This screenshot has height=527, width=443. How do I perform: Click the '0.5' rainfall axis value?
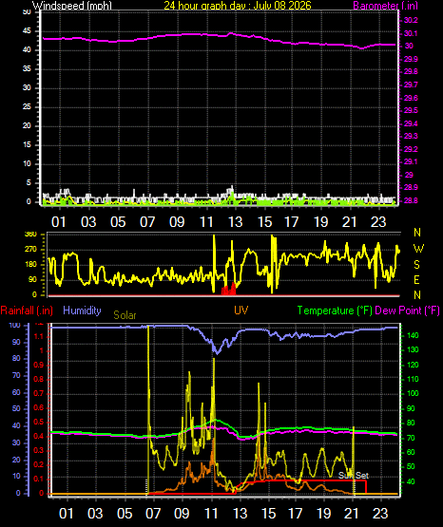[x=39, y=423]
